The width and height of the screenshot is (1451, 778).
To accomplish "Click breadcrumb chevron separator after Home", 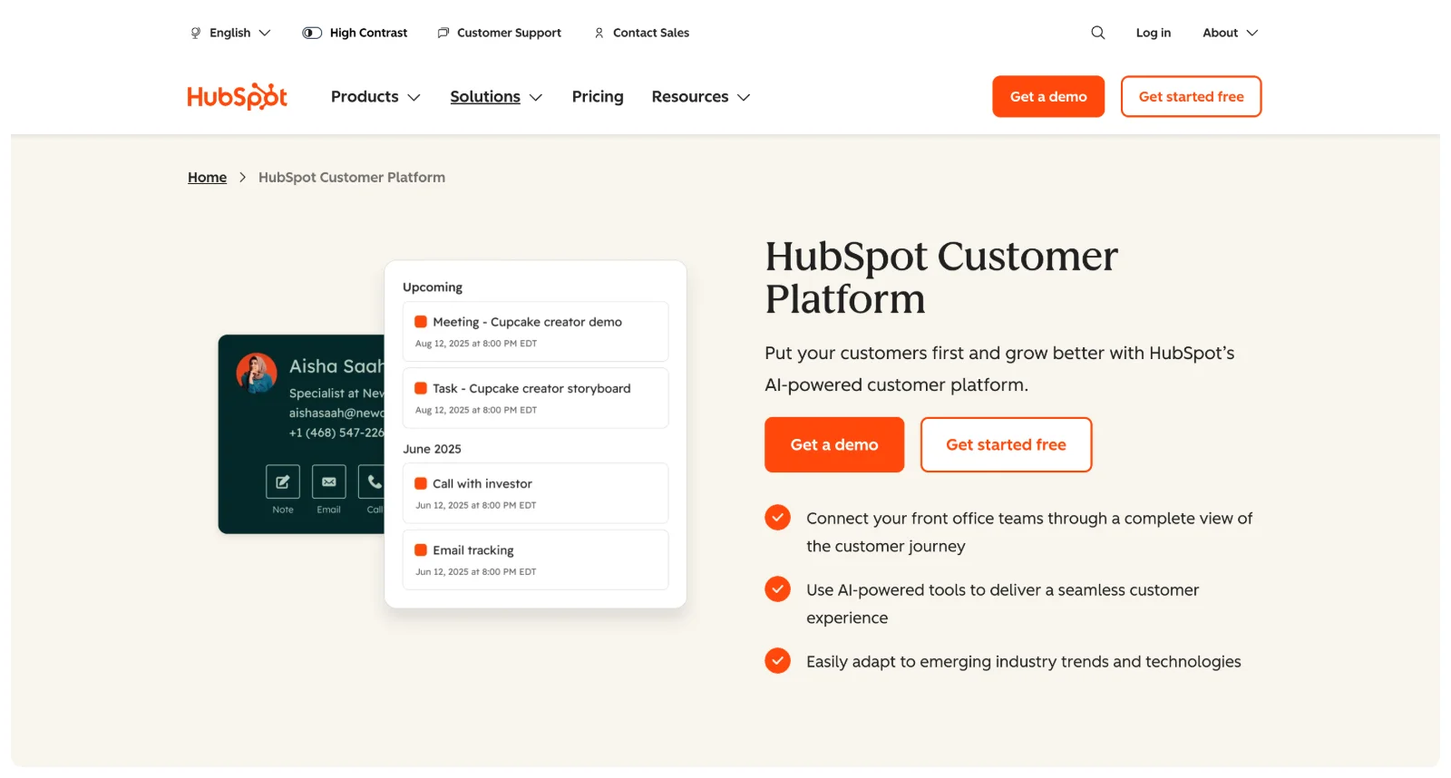I will point(242,177).
